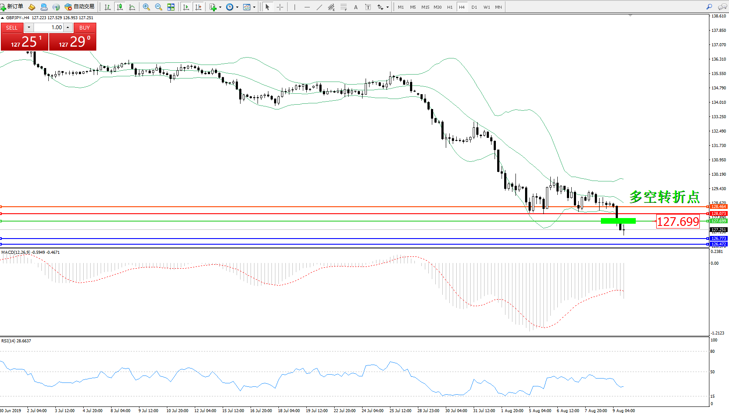This screenshot has height=413, width=729.
Task: Click the search magnifier in the toolbar
Action: (x=709, y=7)
